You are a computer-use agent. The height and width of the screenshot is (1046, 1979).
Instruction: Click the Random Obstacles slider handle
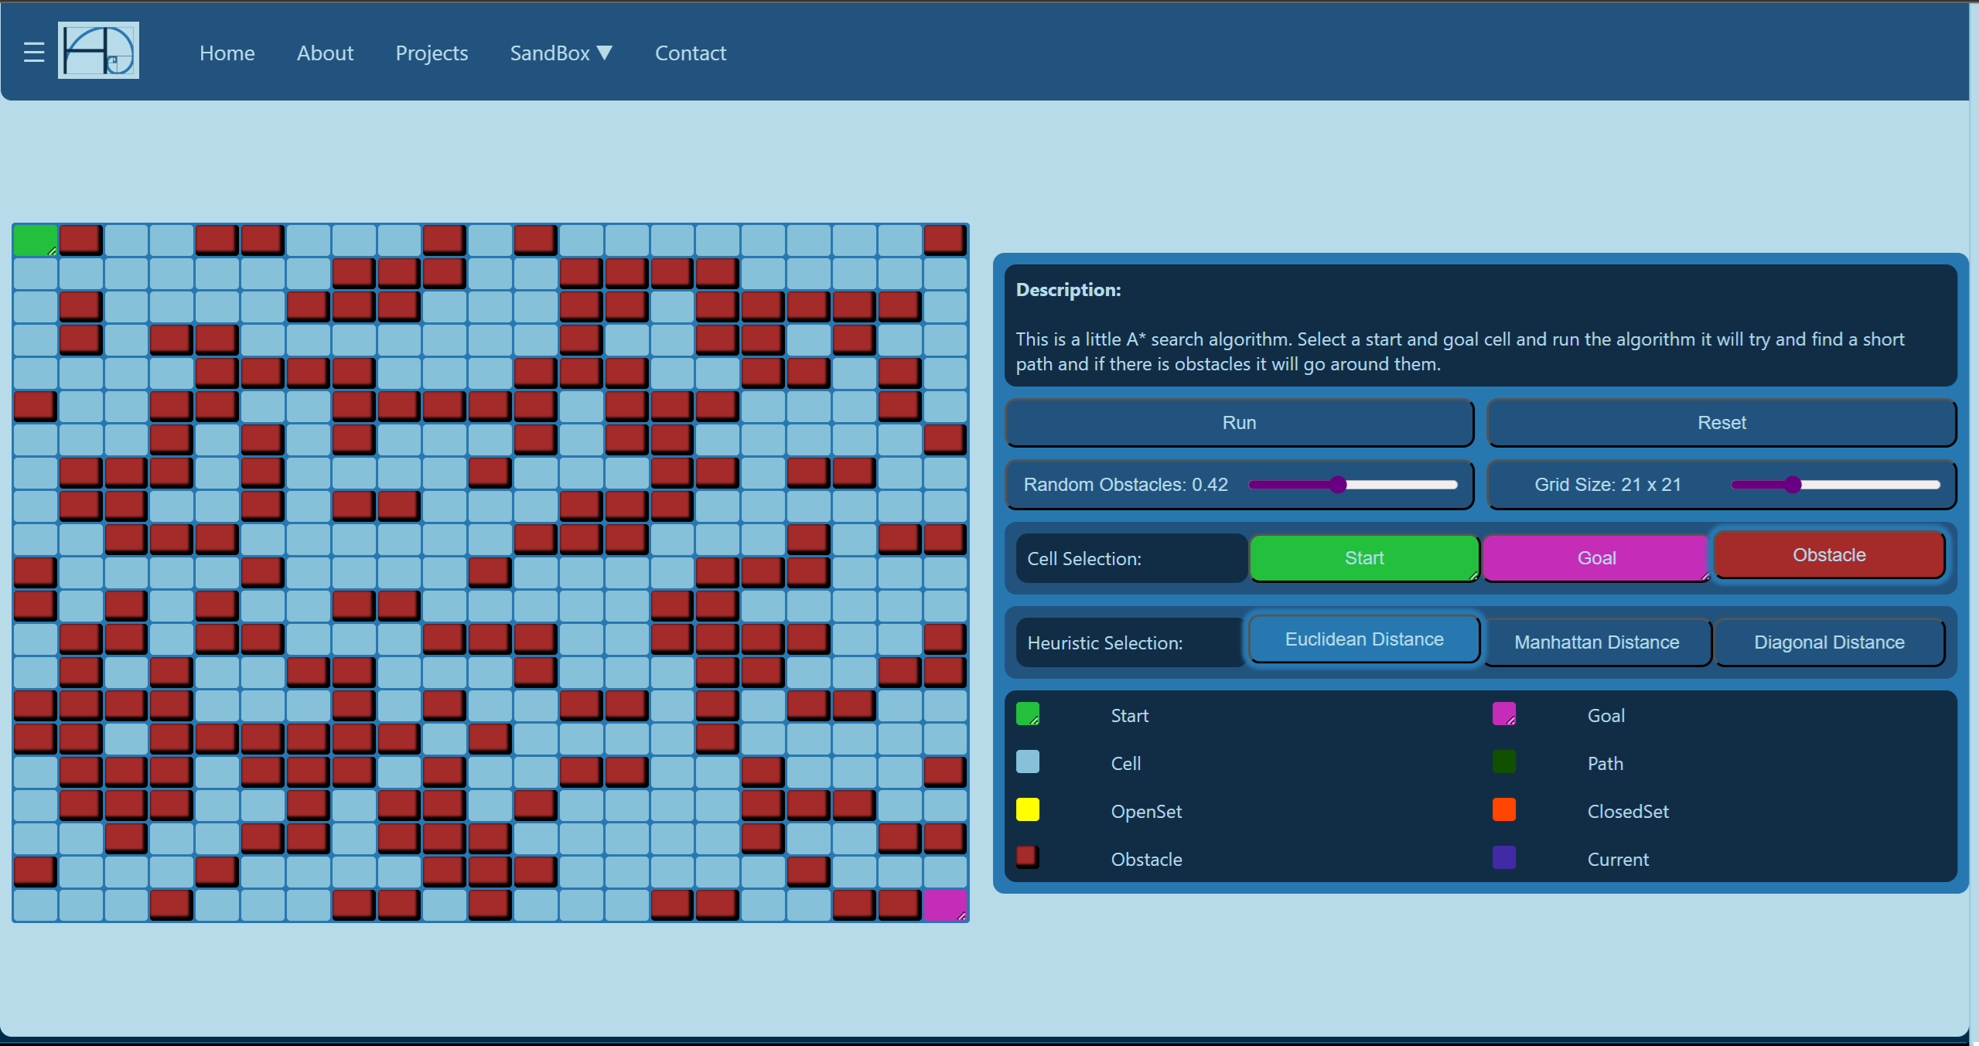pyautogui.click(x=1337, y=485)
